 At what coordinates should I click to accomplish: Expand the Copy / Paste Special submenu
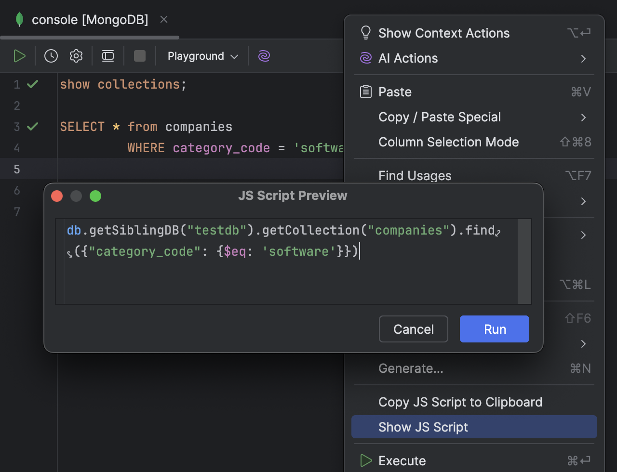pos(439,117)
